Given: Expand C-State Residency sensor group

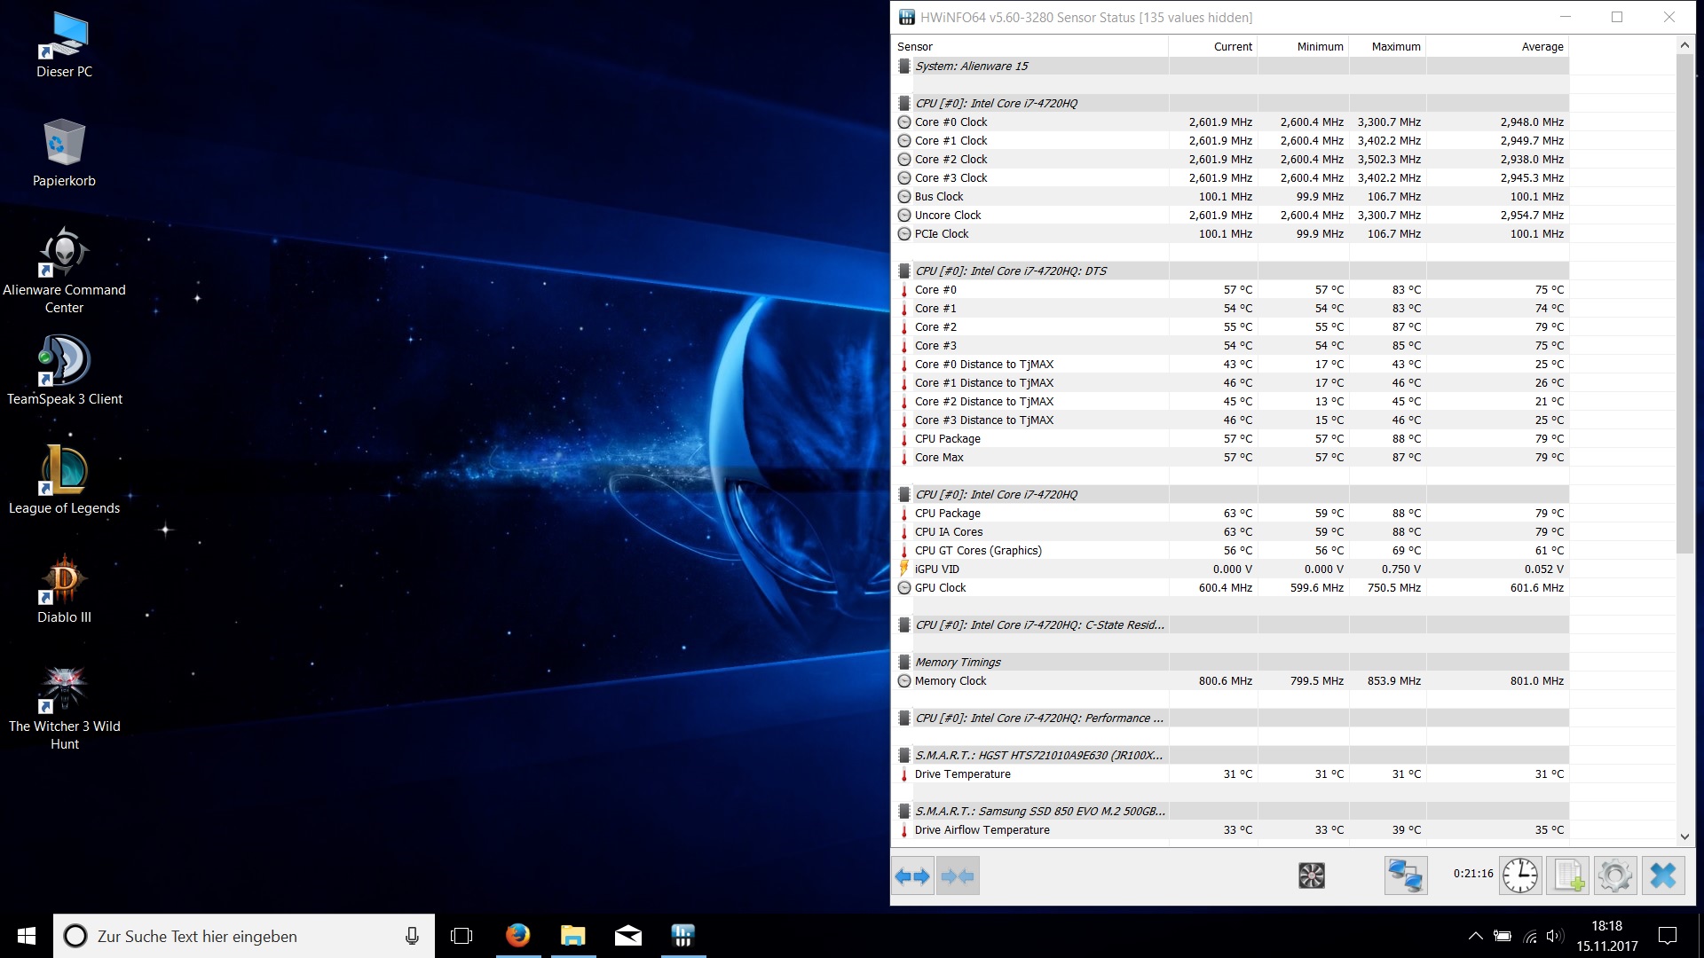Looking at the screenshot, I should [x=1038, y=624].
